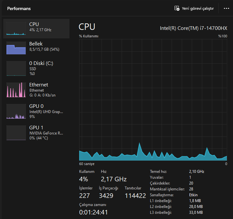Click the Bellek mini graph thumbnail
Screen dimensions: 233x219
[x=16, y=48]
